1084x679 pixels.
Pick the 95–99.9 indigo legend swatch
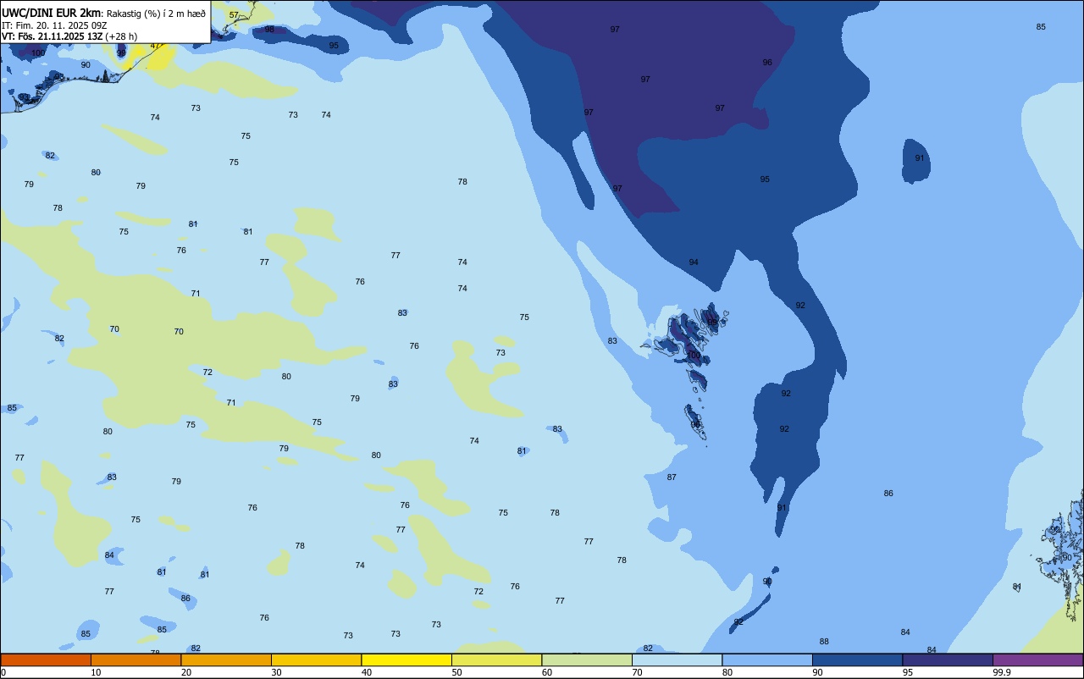(948, 660)
